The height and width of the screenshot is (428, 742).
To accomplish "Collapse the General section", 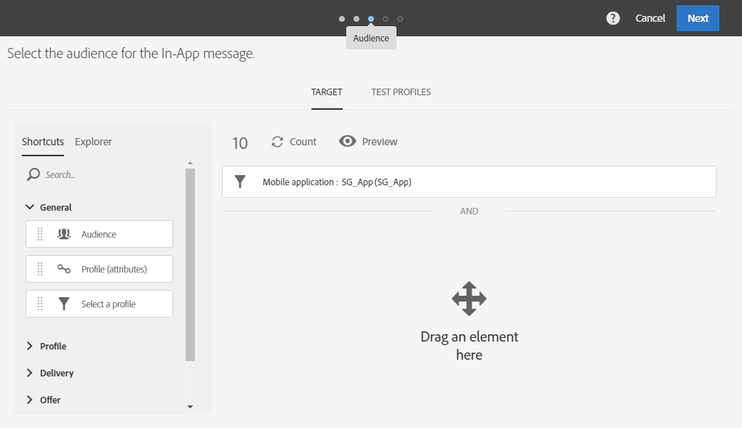I will tap(30, 207).
